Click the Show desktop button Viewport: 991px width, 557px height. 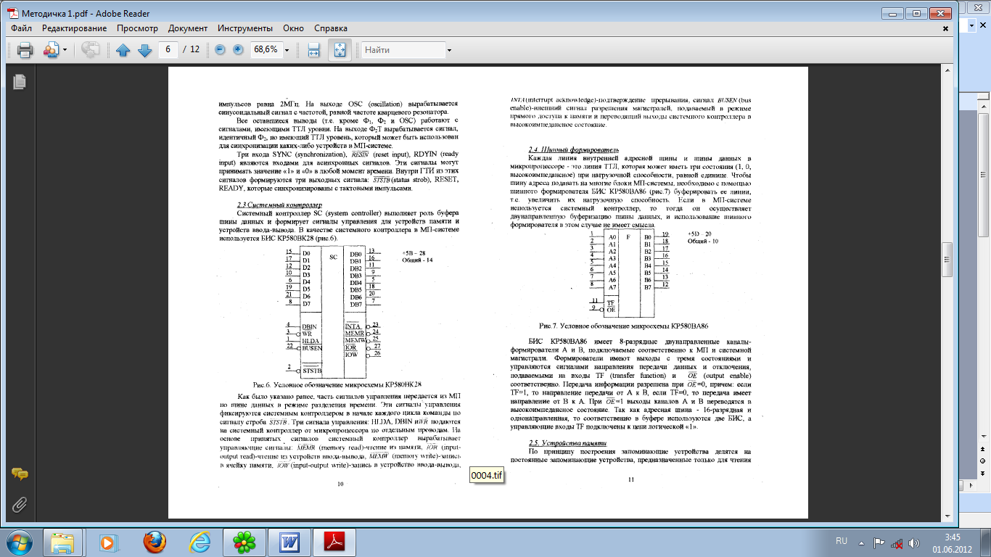click(x=986, y=542)
